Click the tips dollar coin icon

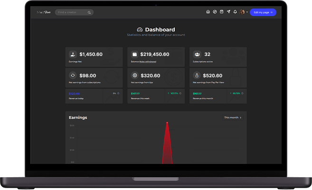135,75
